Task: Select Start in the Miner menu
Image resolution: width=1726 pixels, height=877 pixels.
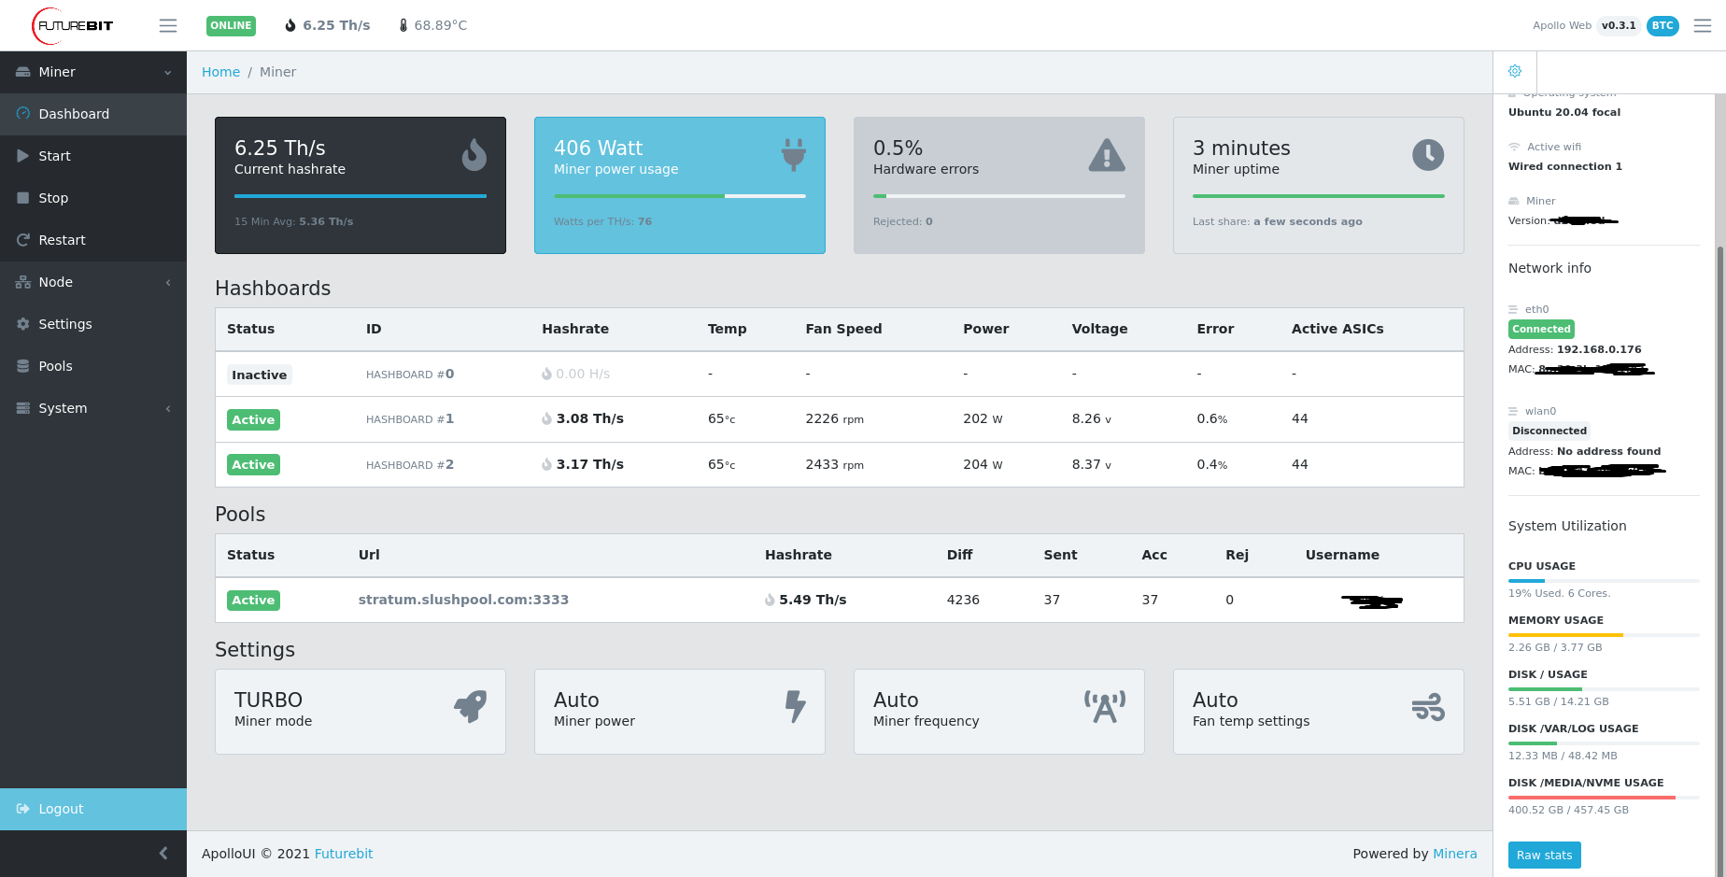Action: pos(93,156)
